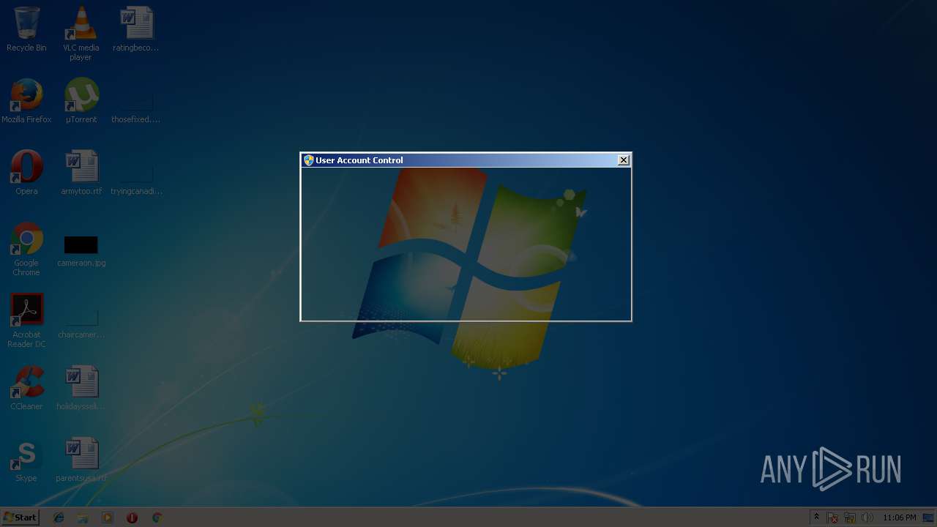This screenshot has width=937, height=527.
Task: Launch Windows Media Player from taskbar
Action: (108, 517)
